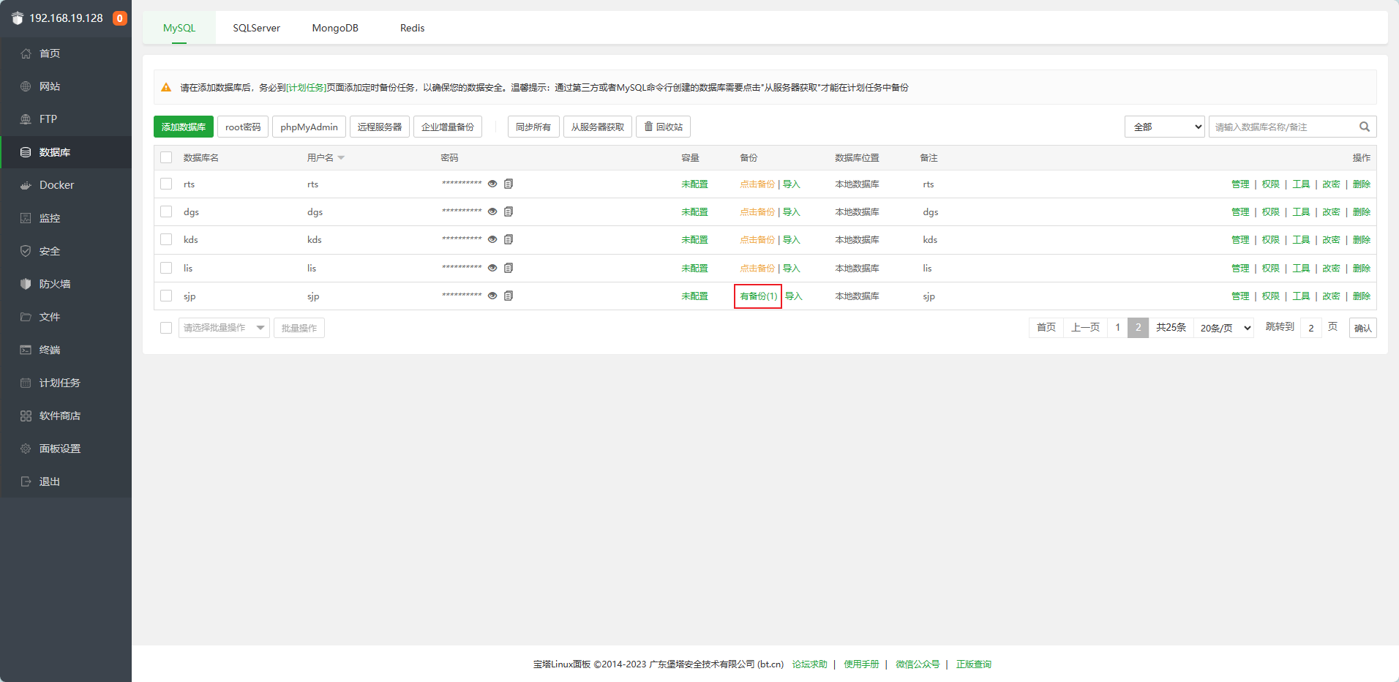Click the green add database button
1399x682 pixels.
184,127
